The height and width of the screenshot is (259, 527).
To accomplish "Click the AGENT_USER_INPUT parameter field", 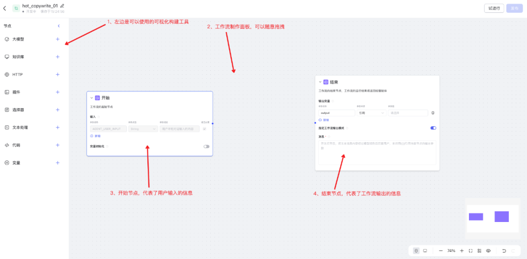I will (108, 129).
